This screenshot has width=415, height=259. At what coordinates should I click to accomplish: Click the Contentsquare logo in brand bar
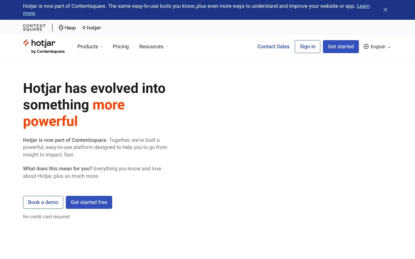[34, 28]
